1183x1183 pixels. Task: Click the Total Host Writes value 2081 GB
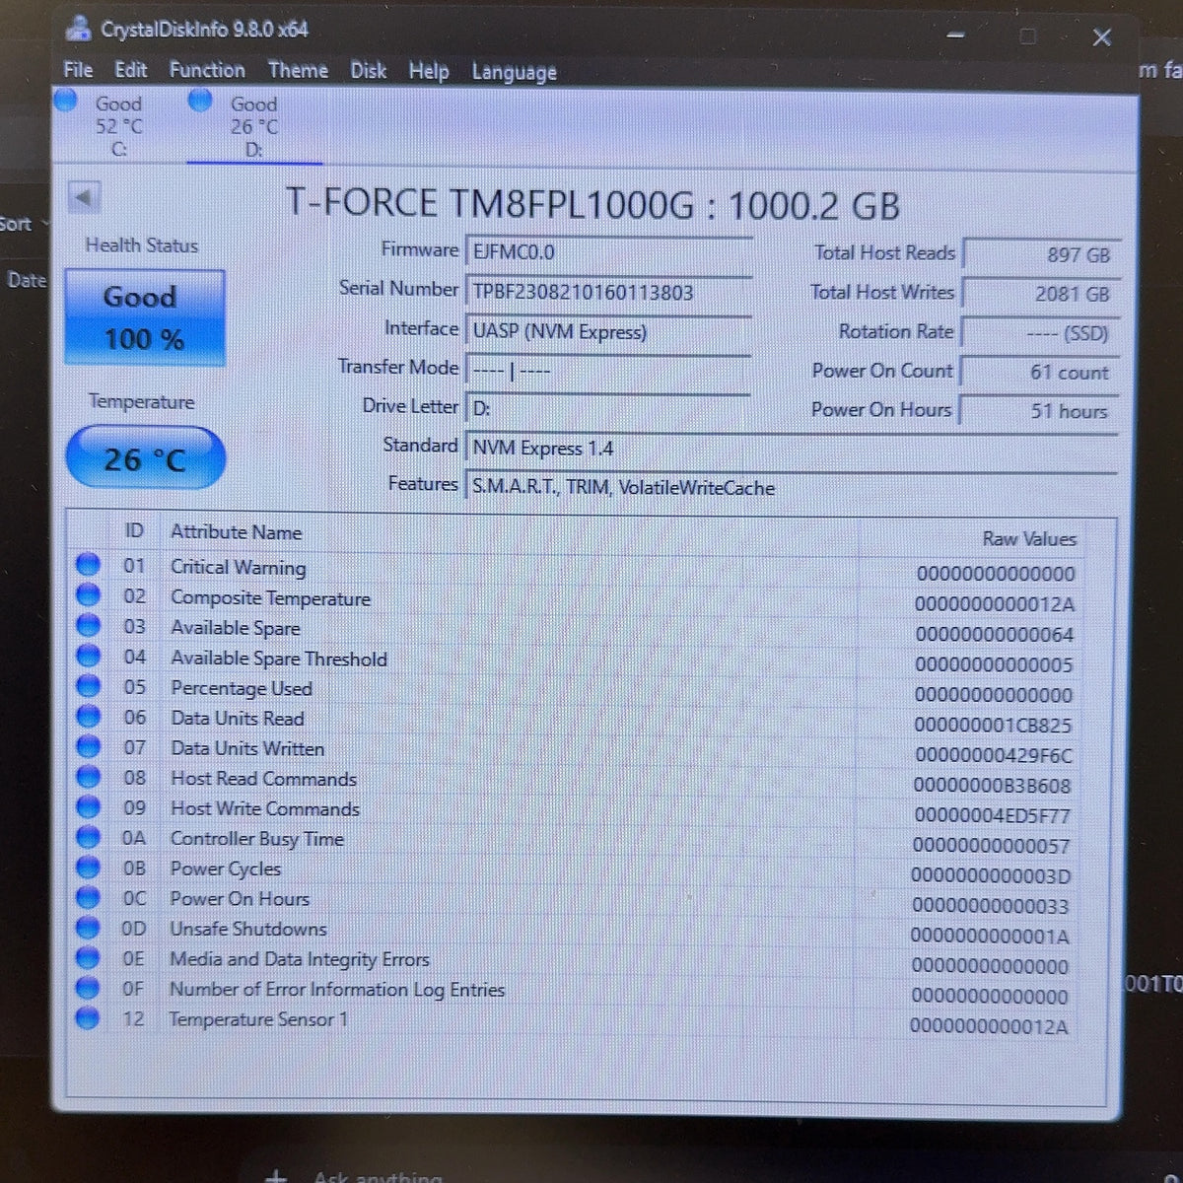[x=1041, y=294]
